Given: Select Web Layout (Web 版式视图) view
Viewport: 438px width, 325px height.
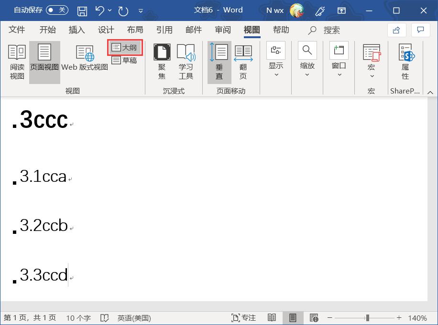Looking at the screenshot, I should click(85, 62).
